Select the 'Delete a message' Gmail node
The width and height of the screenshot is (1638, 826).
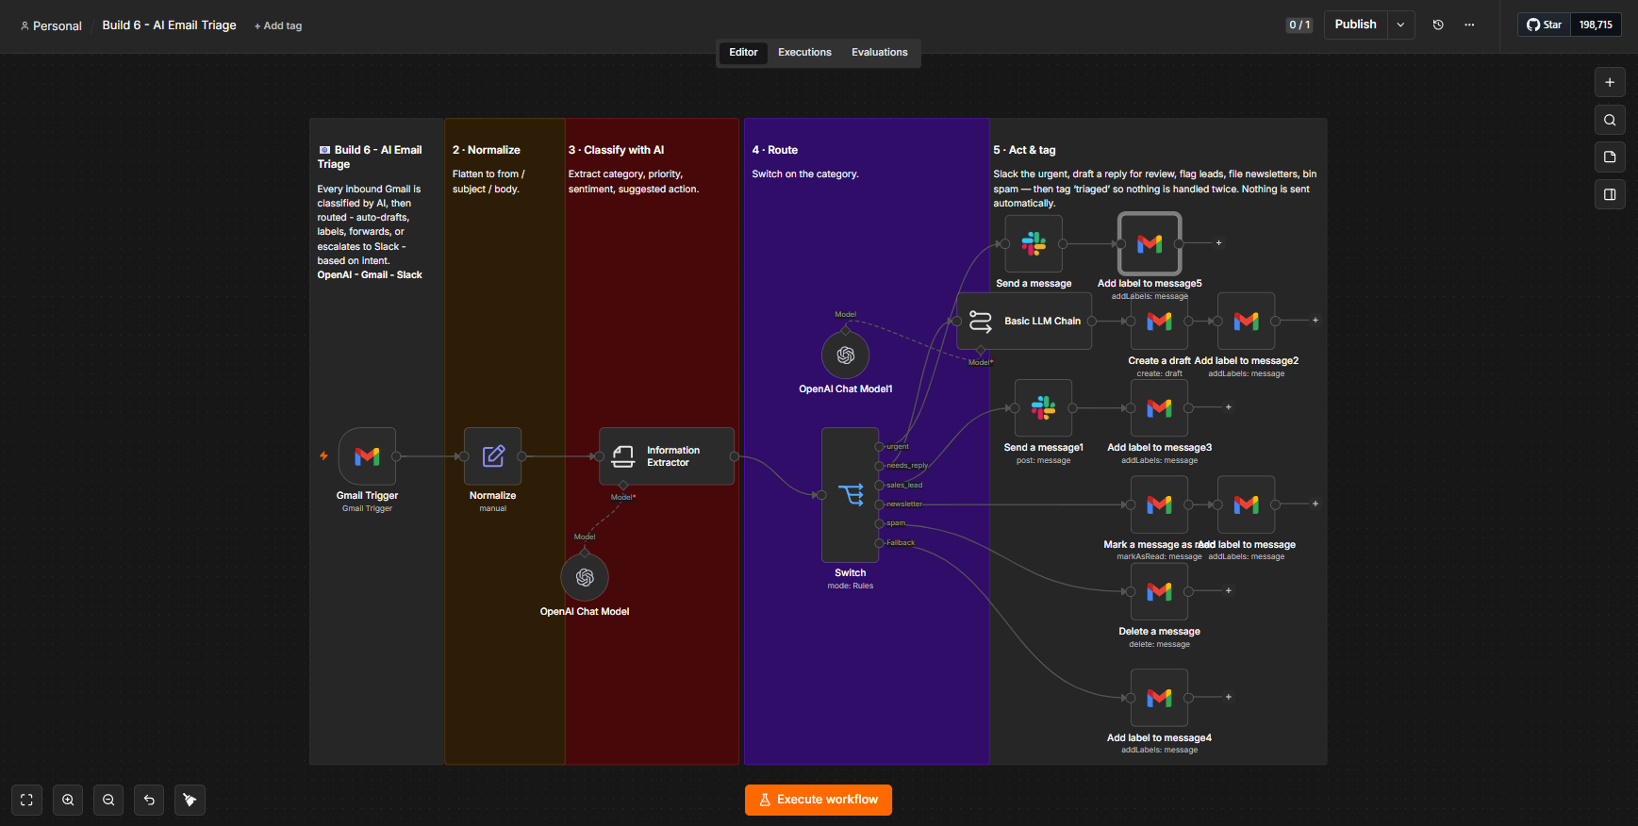point(1159,591)
